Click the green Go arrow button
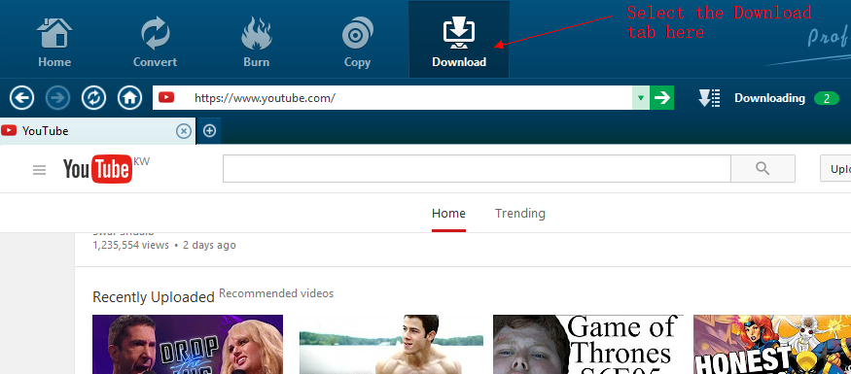This screenshot has height=374, width=851. pos(661,97)
